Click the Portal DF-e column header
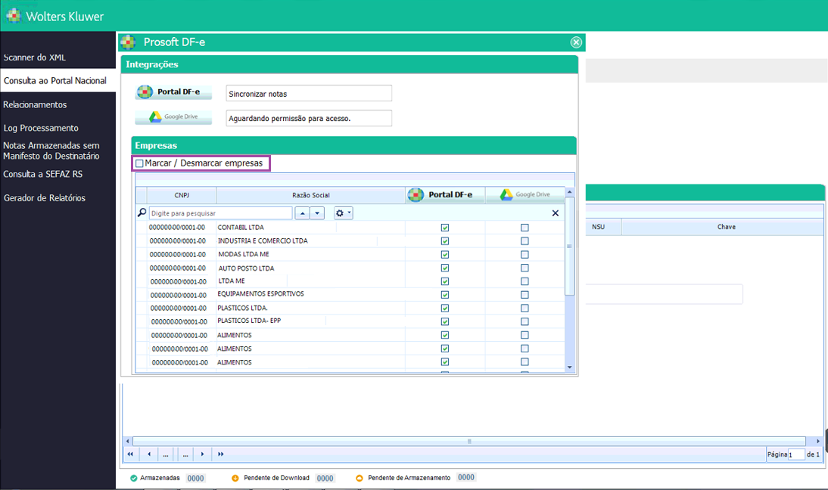Viewport: 828px width, 490px height. click(x=445, y=194)
